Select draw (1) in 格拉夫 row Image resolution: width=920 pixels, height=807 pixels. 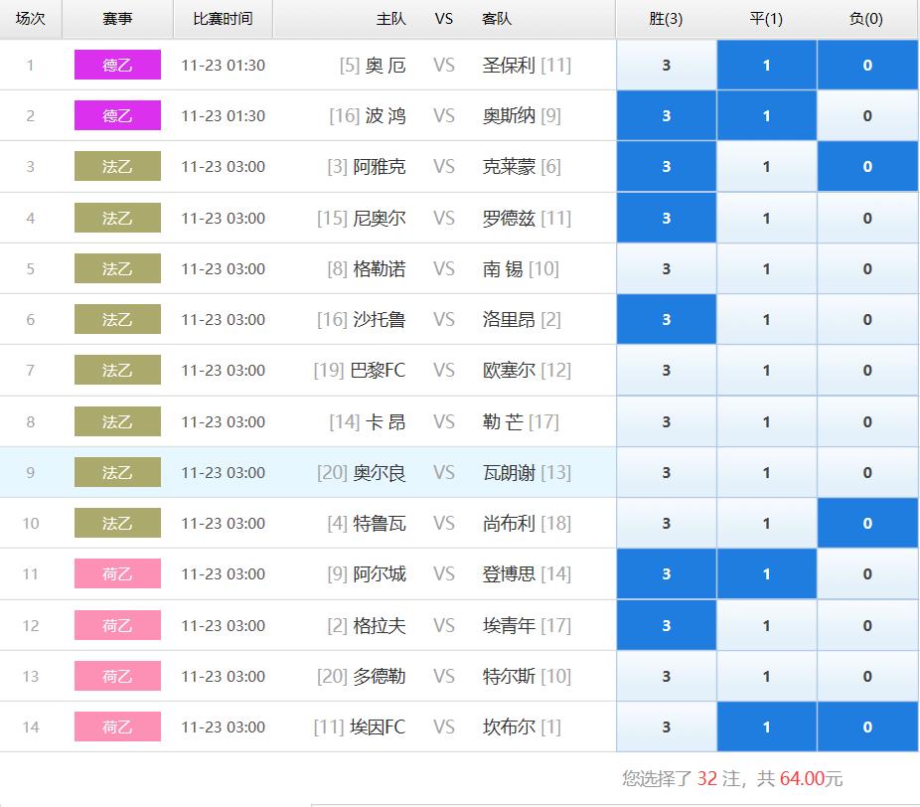point(767,626)
